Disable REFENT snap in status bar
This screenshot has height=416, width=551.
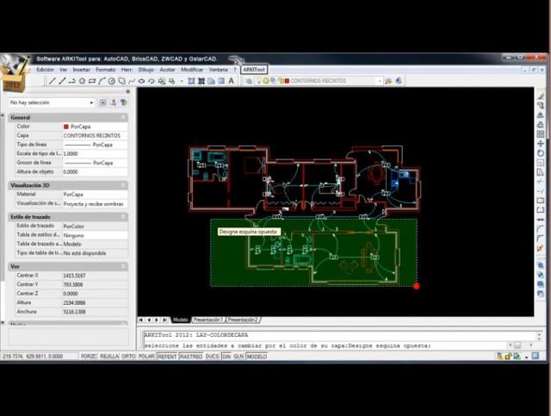(167, 357)
